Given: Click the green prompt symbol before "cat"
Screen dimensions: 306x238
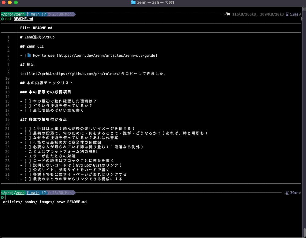Looking at the screenshot, I should [x=2, y=19].
